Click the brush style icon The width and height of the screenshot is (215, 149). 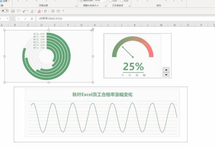pos(45,11)
